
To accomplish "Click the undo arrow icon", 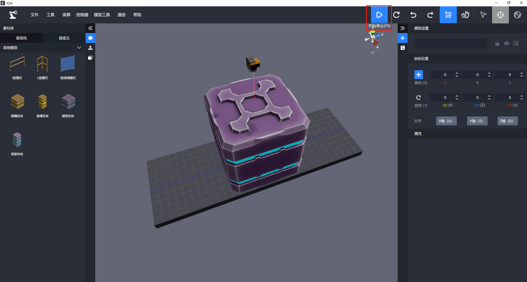I will tap(413, 15).
